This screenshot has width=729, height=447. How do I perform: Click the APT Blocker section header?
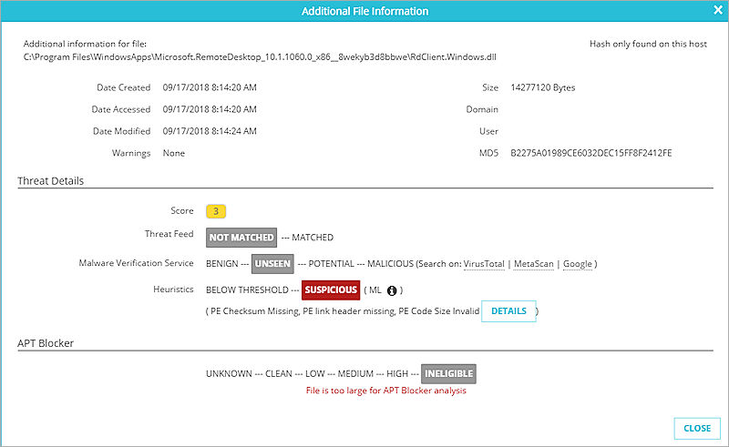click(46, 343)
